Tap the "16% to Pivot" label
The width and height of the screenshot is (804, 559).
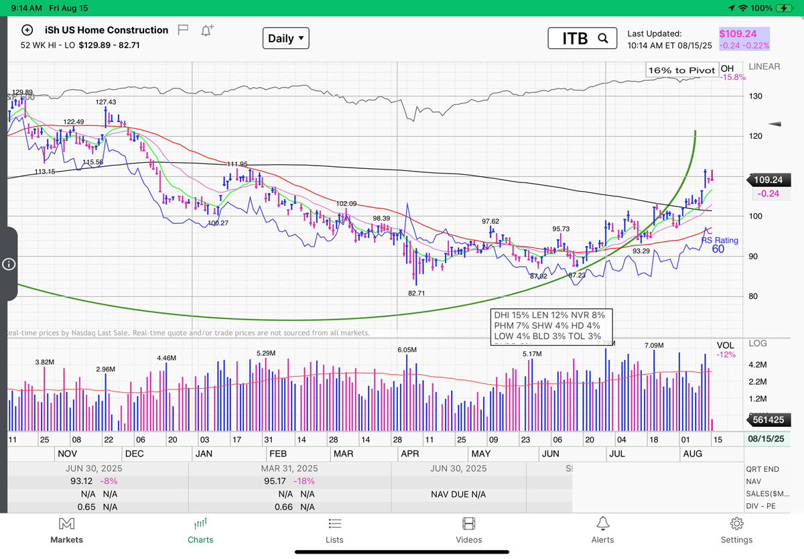pos(682,70)
